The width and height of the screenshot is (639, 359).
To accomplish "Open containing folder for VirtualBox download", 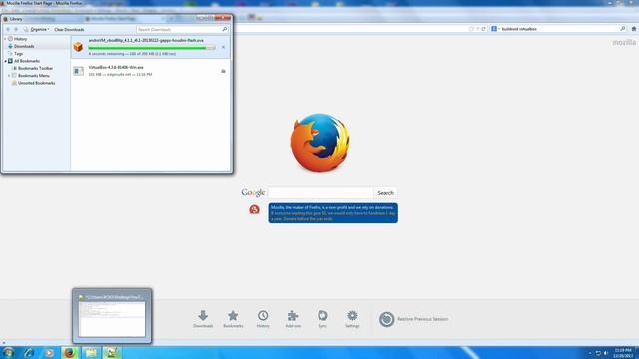I will click(x=223, y=71).
